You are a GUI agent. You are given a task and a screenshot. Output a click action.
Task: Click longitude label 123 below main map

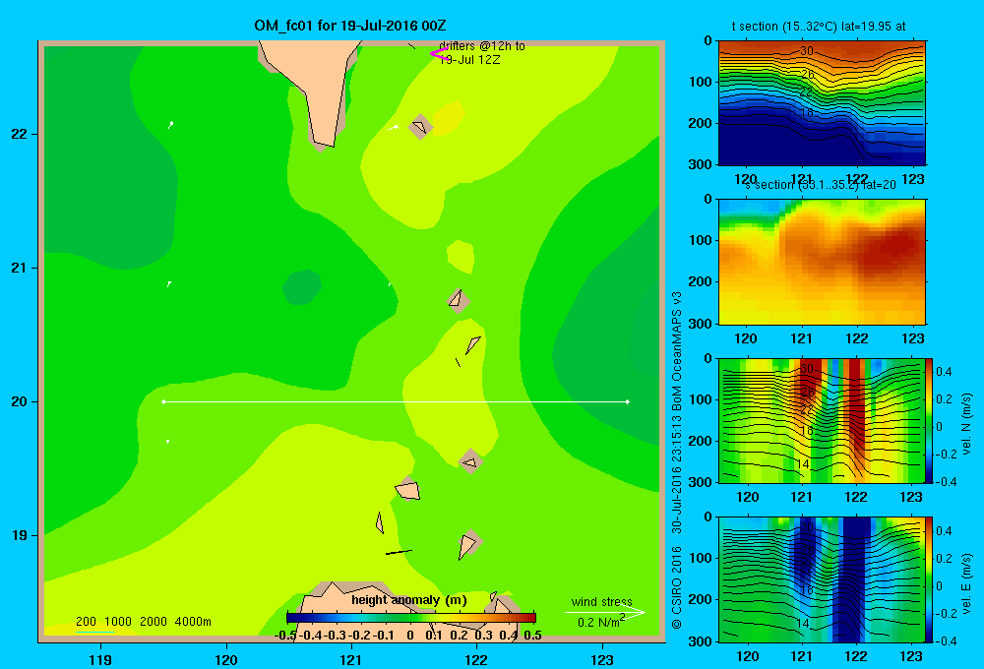point(602,660)
